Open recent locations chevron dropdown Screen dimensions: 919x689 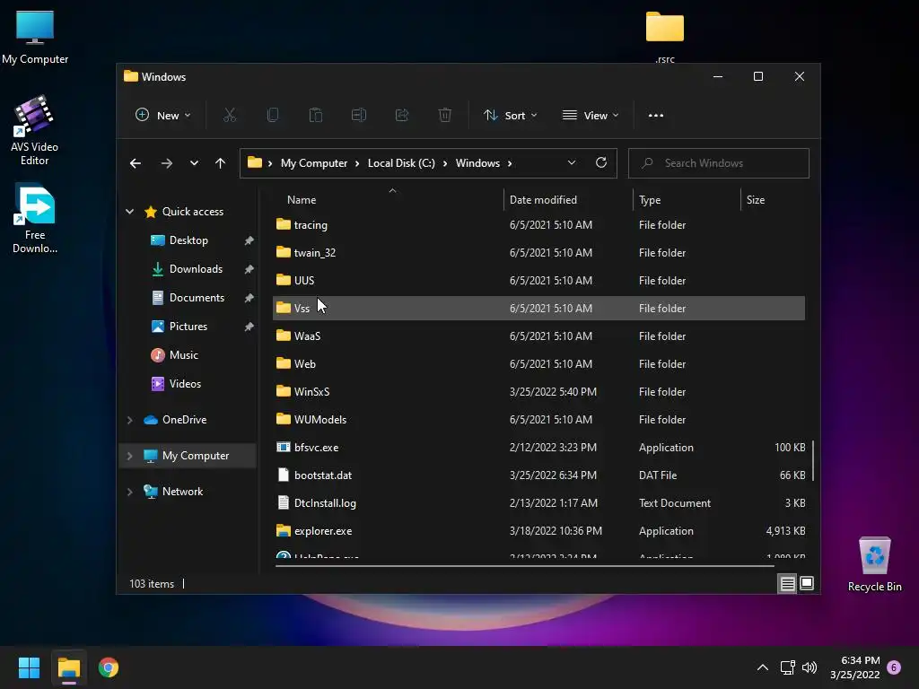pos(194,163)
